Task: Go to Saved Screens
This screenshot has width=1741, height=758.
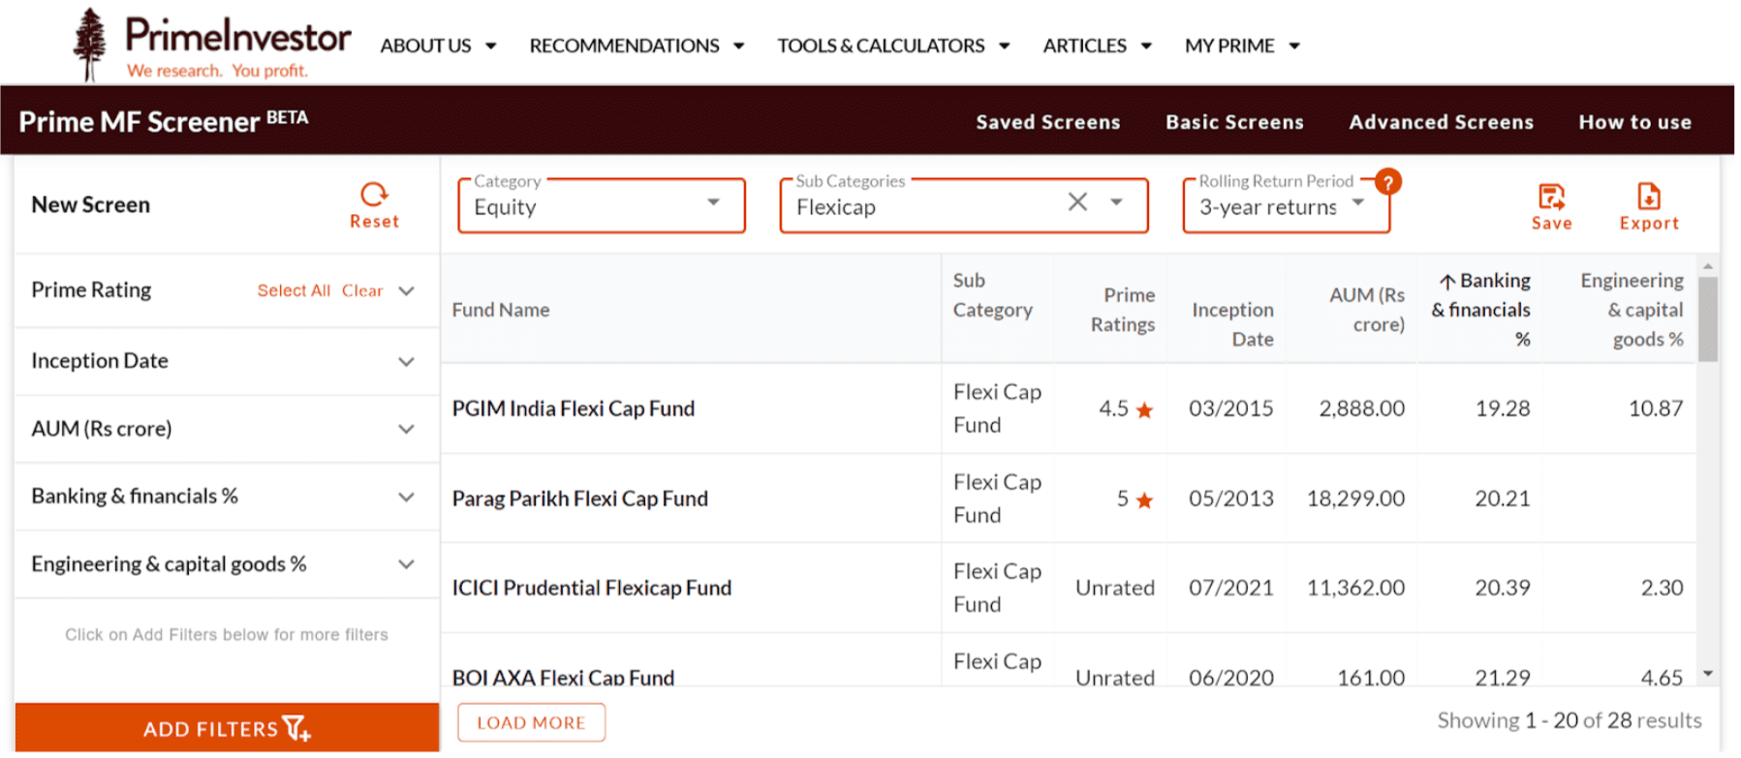Action: click(1047, 122)
